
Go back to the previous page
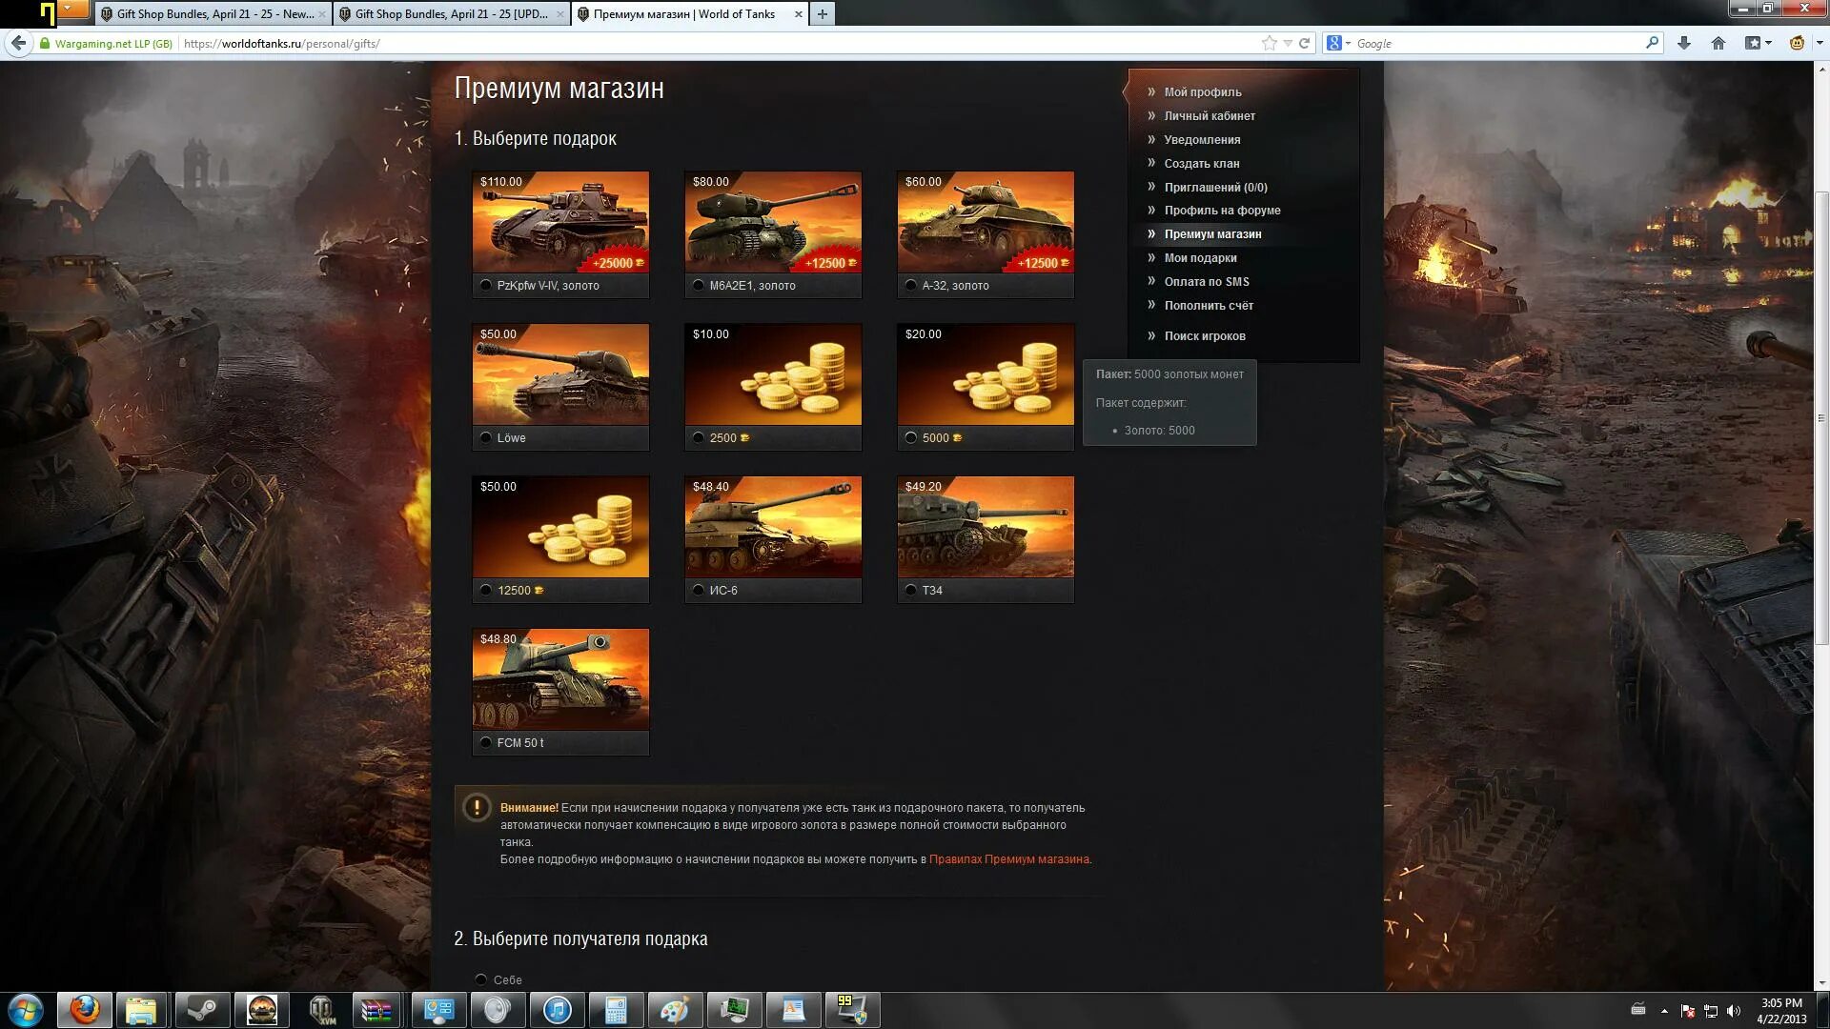pyautogui.click(x=18, y=43)
